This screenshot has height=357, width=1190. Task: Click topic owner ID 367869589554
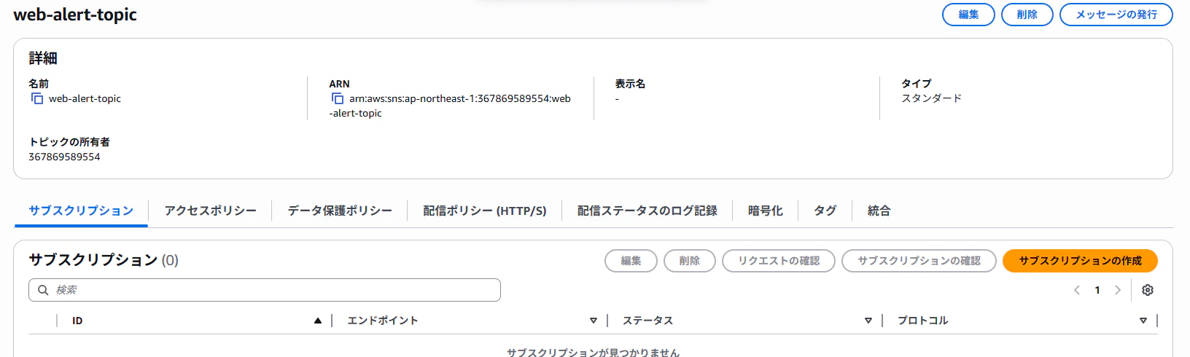pos(64,157)
